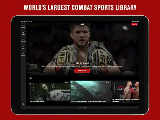160x120 pixels.
Task: Click the red WATCH HERE button
Action: point(82,71)
